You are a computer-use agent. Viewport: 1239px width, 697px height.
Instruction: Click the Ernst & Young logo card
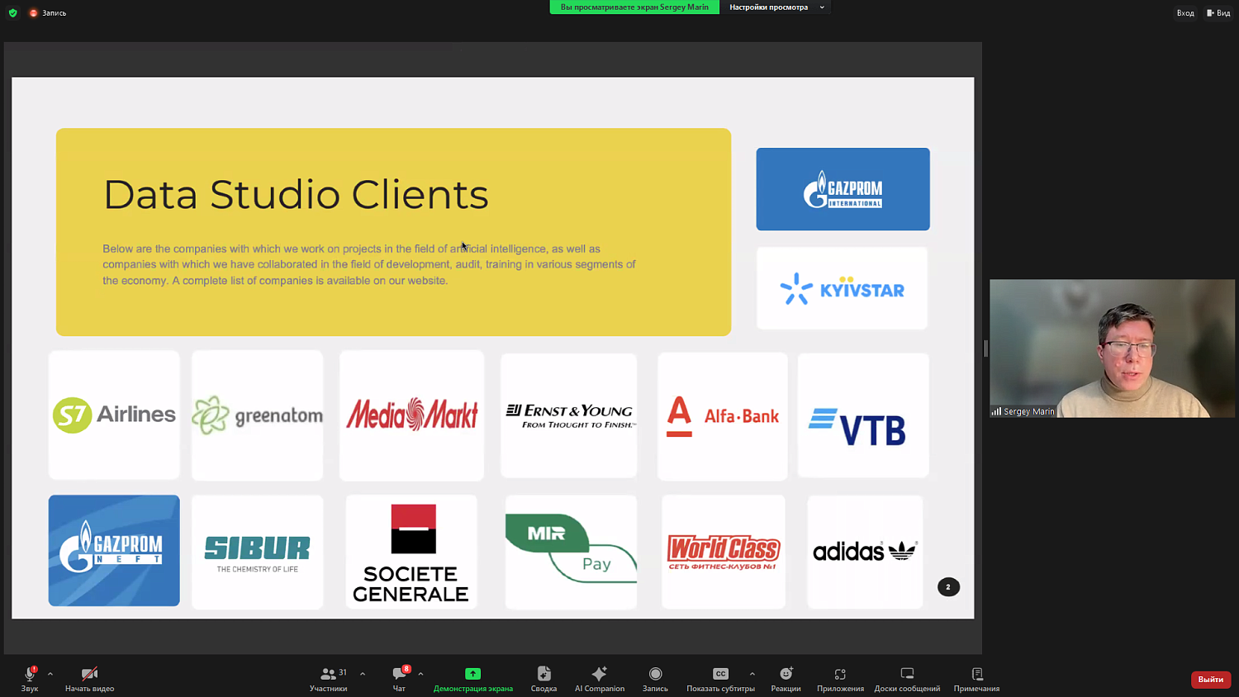coord(569,415)
